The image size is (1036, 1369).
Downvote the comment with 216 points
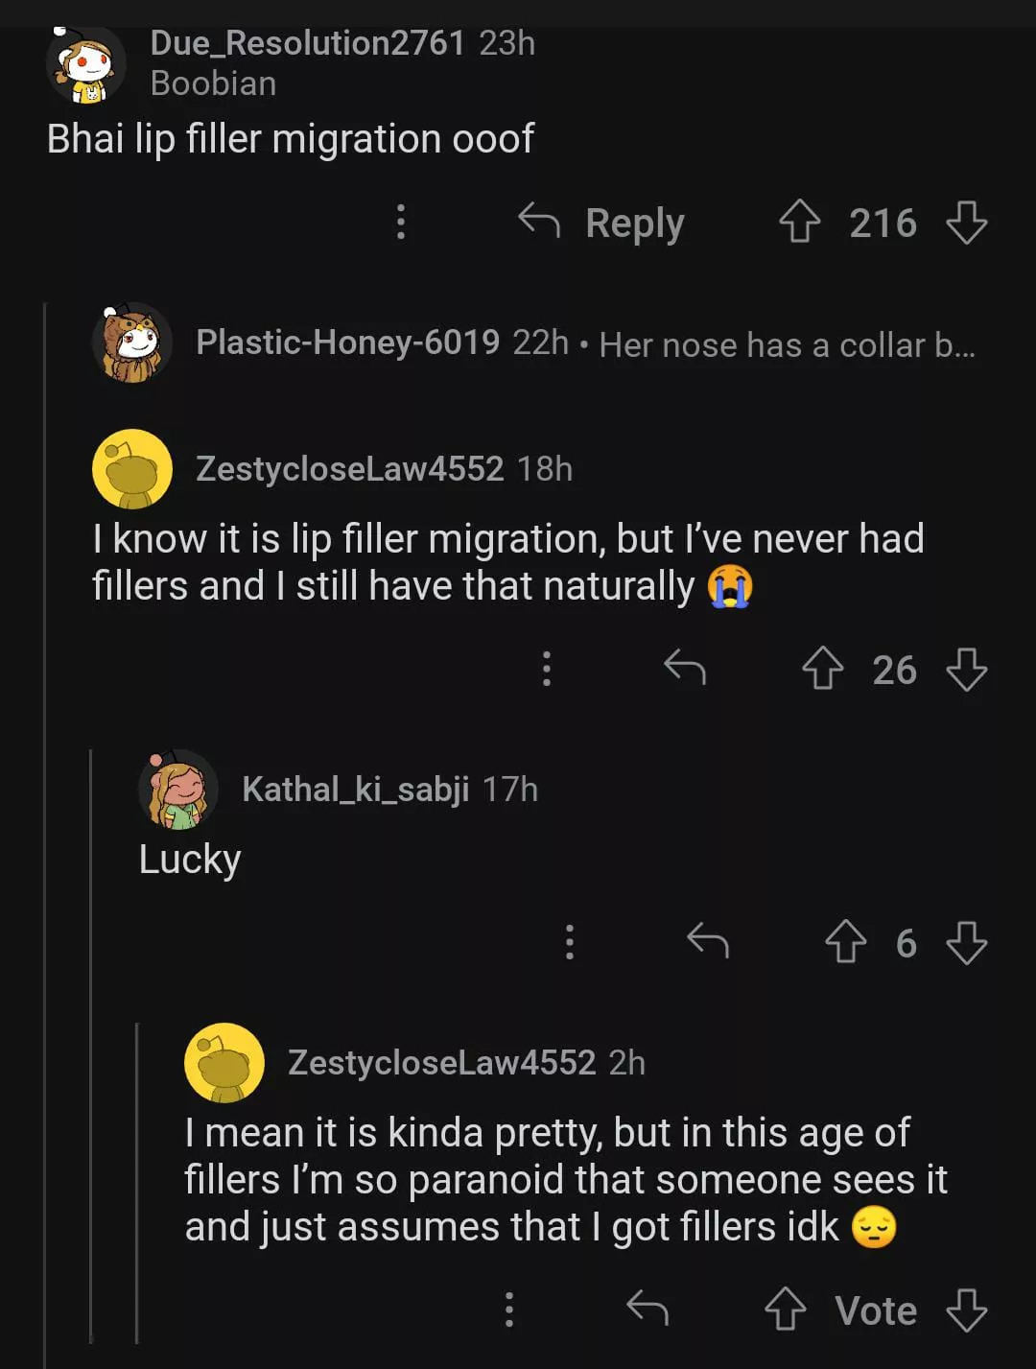click(x=966, y=223)
